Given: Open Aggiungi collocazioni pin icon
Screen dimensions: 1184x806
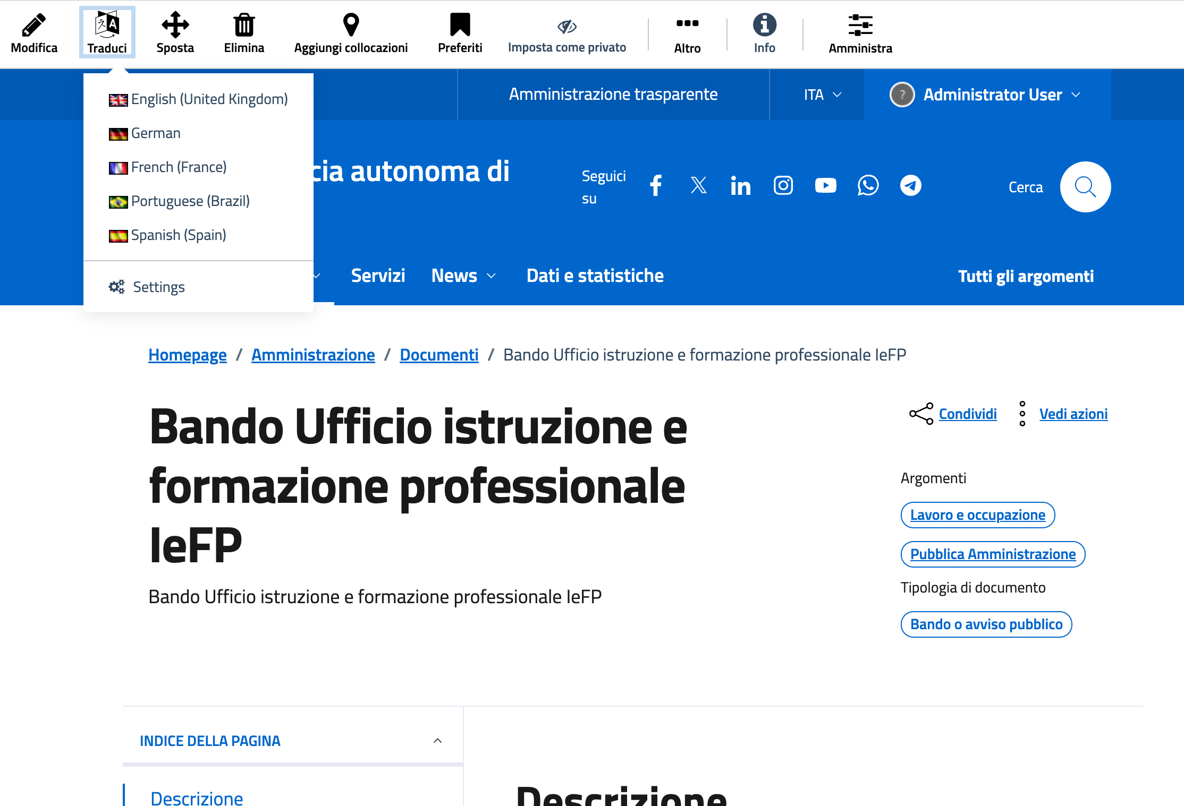Looking at the screenshot, I should point(351,25).
